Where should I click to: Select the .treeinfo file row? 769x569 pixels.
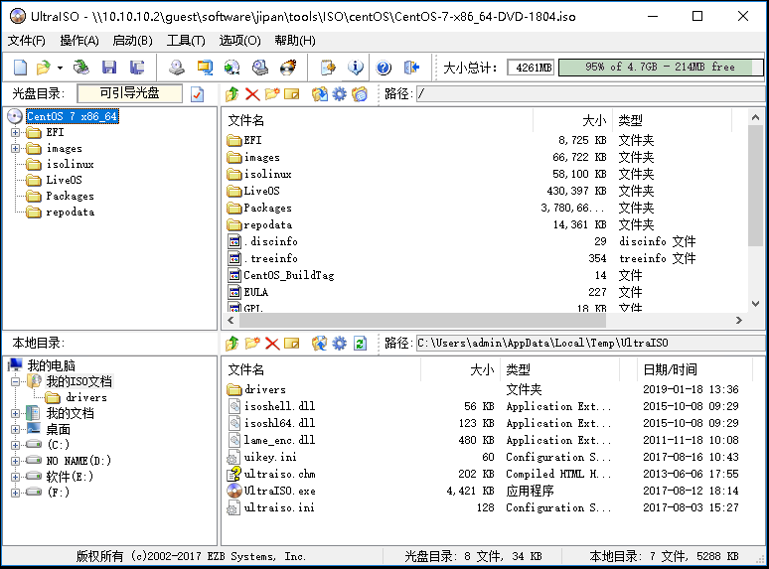pos(270,258)
